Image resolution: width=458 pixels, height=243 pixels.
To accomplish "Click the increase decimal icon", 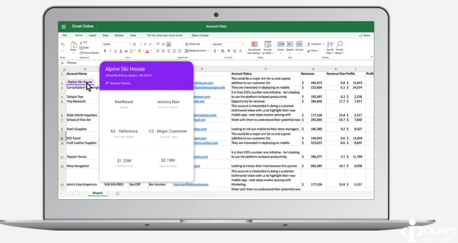I will point(234,51).
